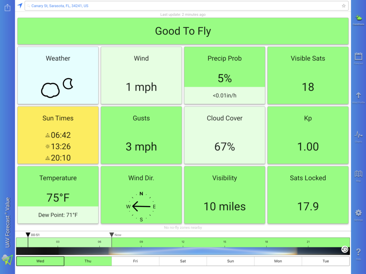This screenshot has height=274, width=366.
Task: Click hour 18 on the timeline
Action: point(266,242)
